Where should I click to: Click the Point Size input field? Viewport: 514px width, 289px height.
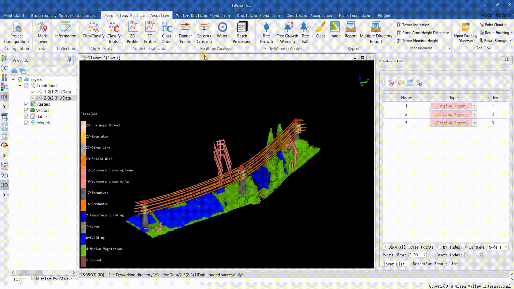415,255
